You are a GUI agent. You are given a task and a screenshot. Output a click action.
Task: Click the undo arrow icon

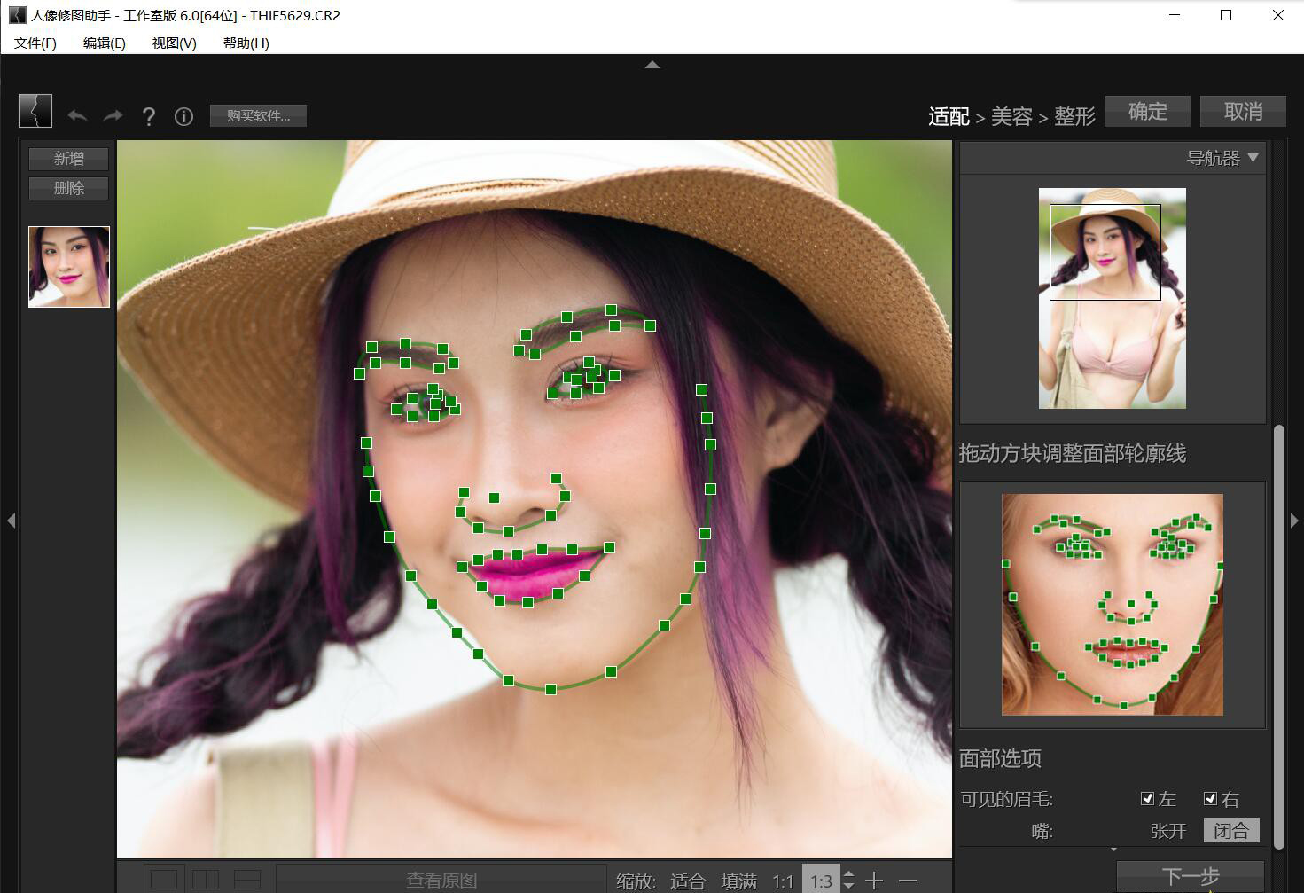(77, 115)
